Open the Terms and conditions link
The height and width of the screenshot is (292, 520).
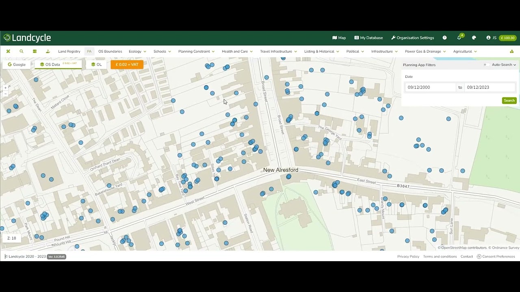(x=440, y=256)
